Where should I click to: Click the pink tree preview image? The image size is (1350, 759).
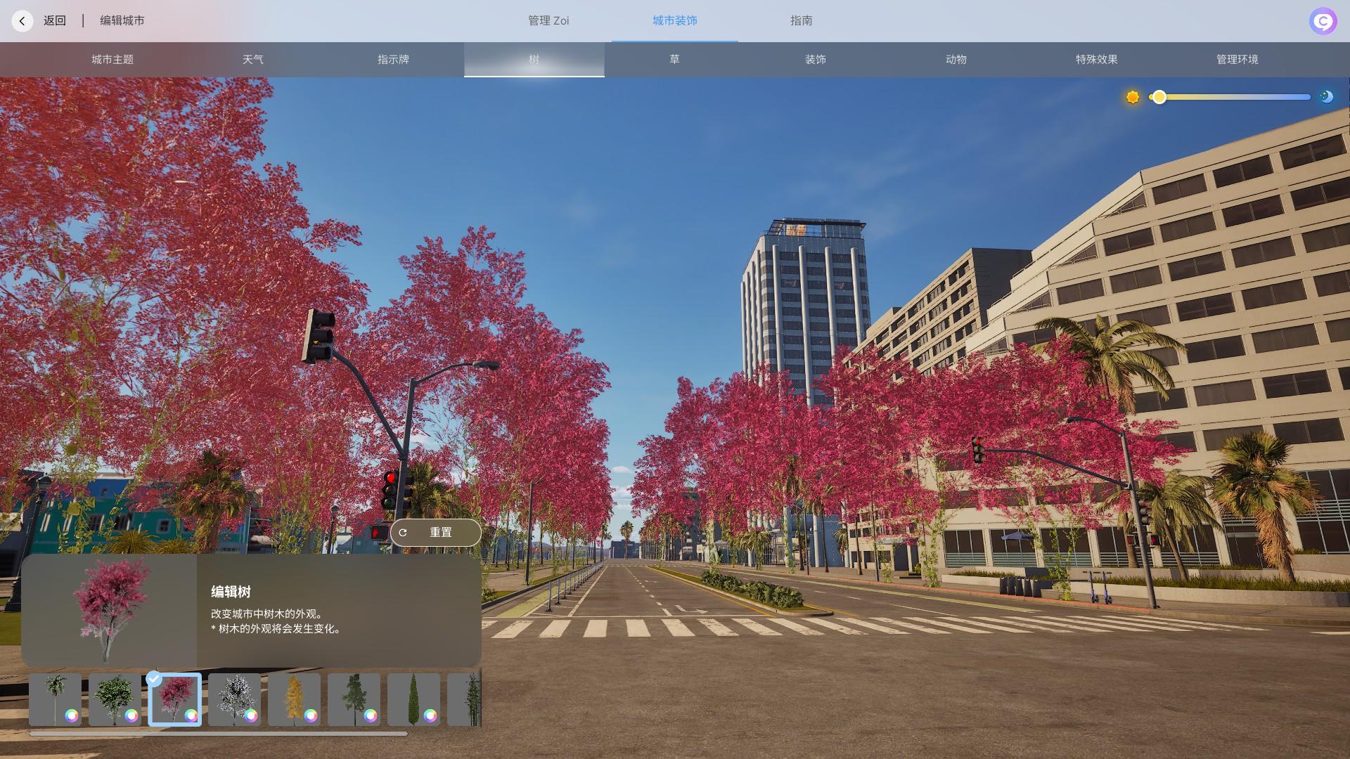pyautogui.click(x=109, y=610)
